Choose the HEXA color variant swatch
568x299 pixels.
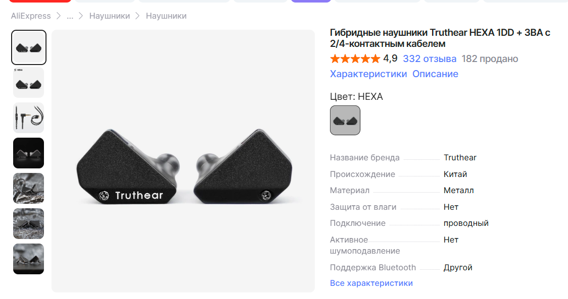pos(345,121)
